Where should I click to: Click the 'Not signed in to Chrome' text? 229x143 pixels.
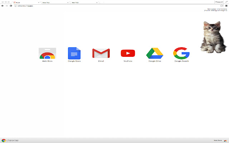coord(217,9)
